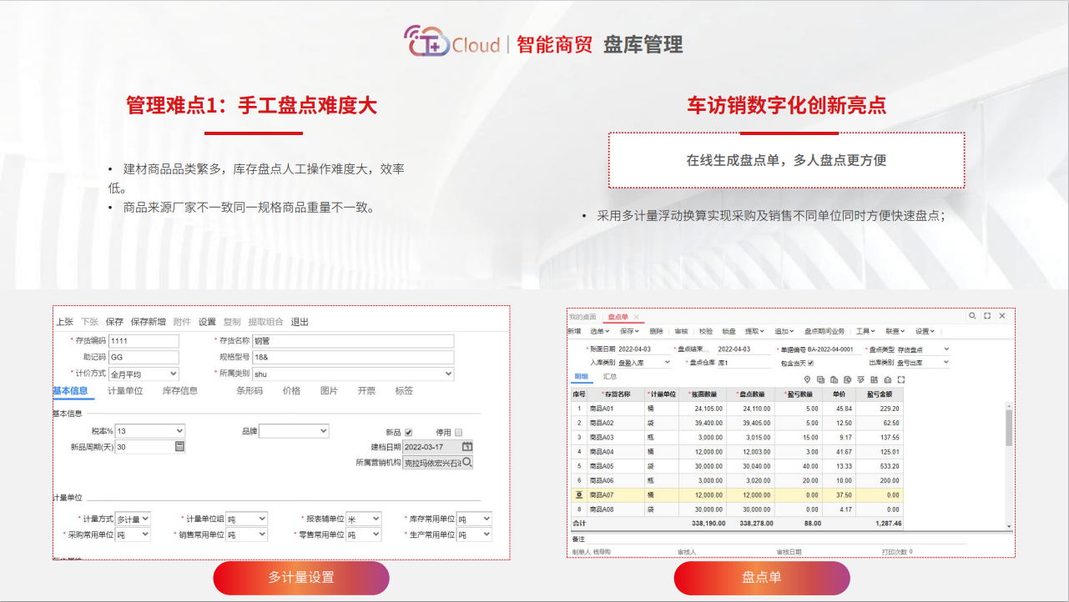Image resolution: width=1069 pixels, height=602 pixels.
Task: Click the 商品A03 name cell
Action: click(x=616, y=437)
